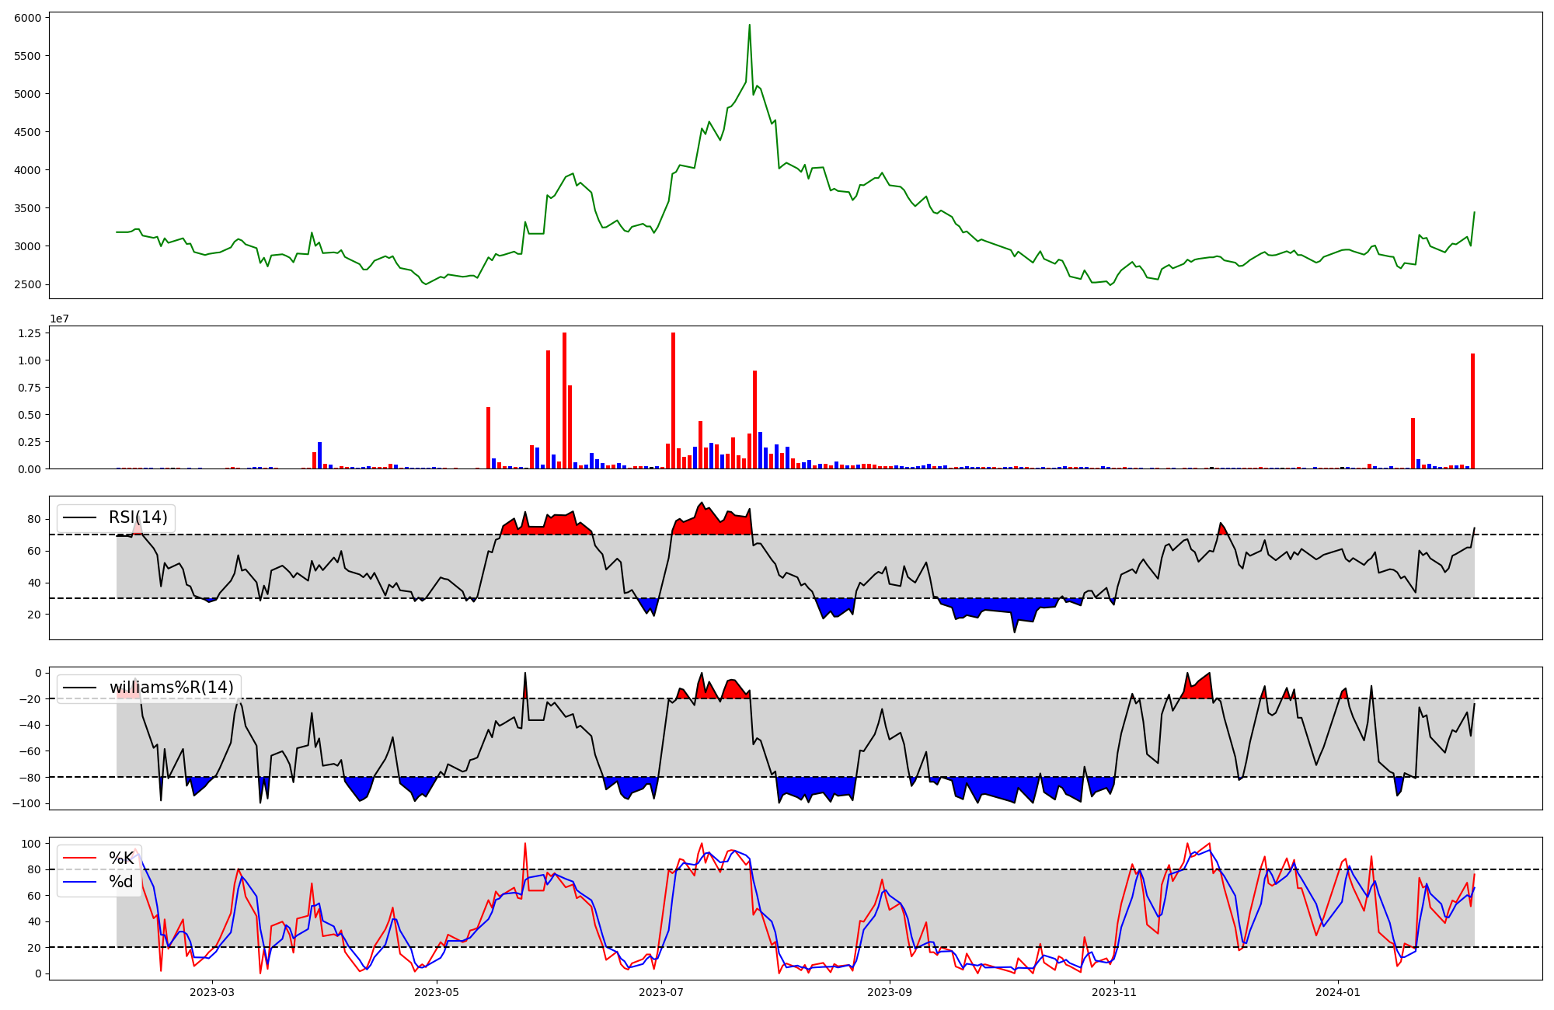The image size is (1554, 1010).
Task: Click the RSI(14) legend entry
Action: (x=138, y=517)
